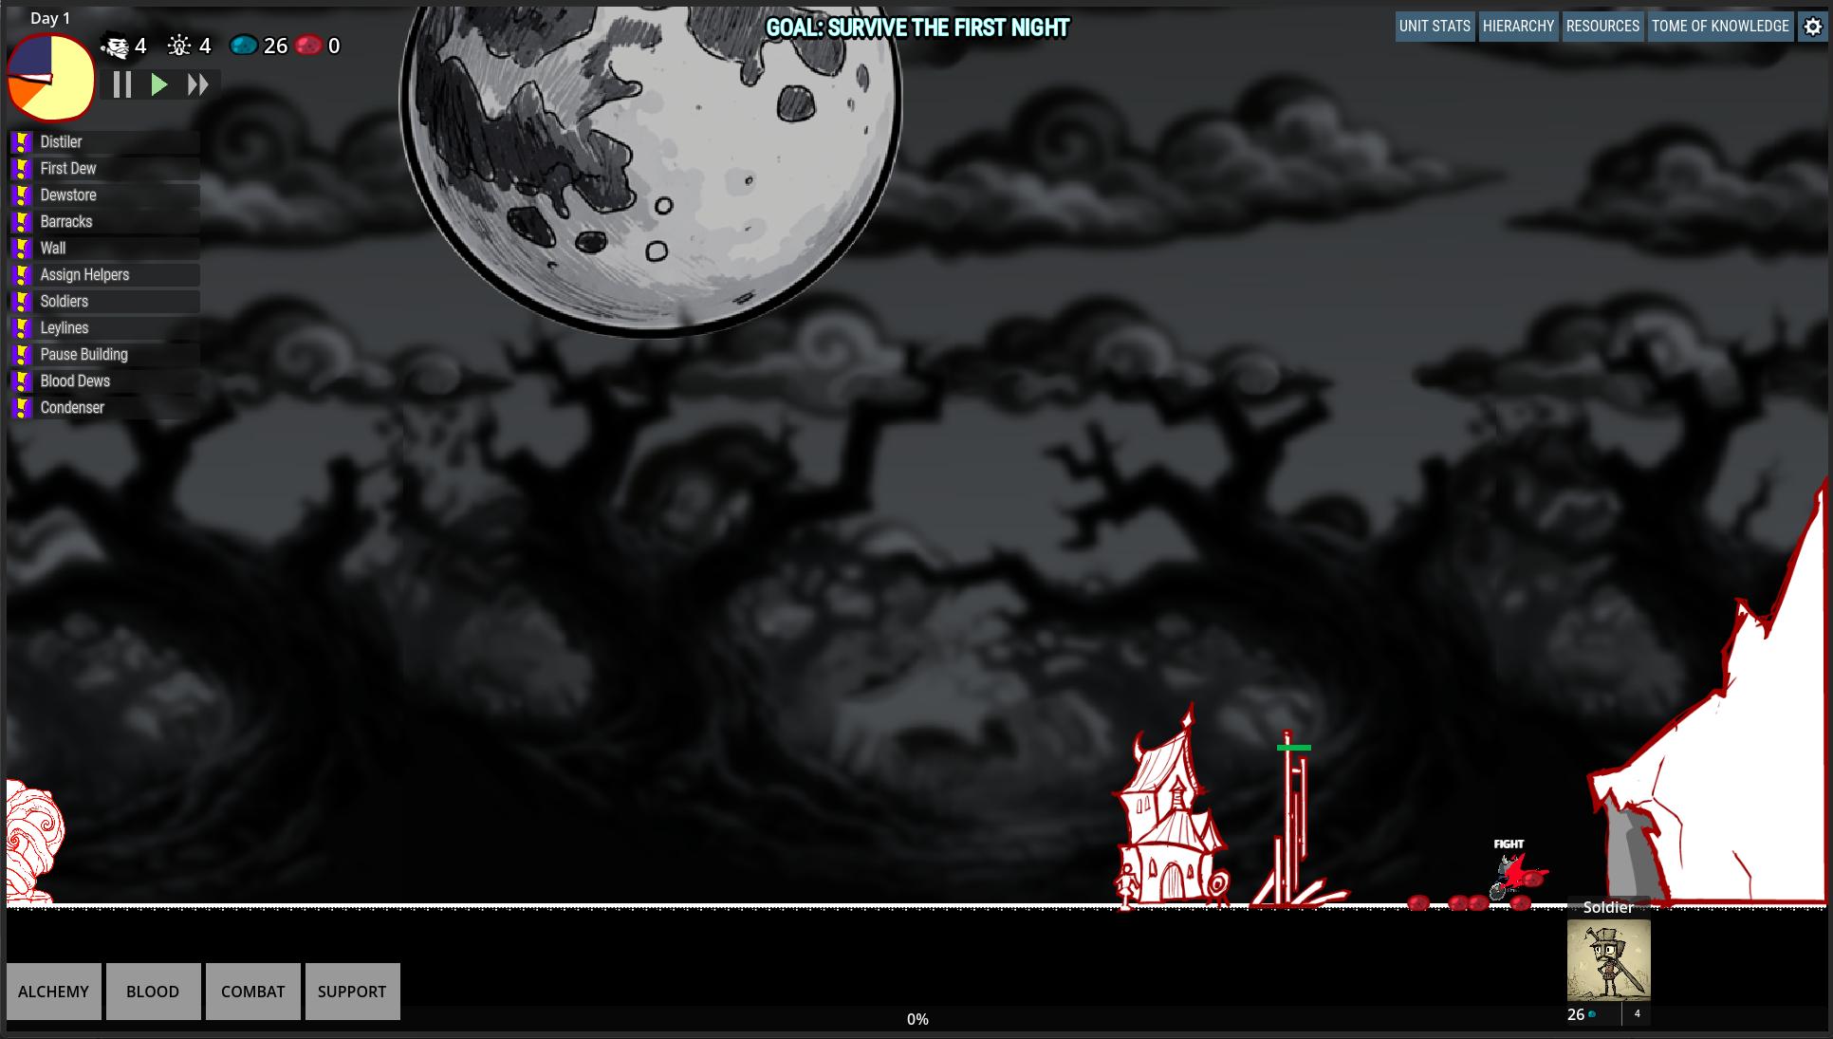Open Tome of Knowledge
Image resolution: width=1833 pixels, height=1039 pixels.
tap(1719, 27)
